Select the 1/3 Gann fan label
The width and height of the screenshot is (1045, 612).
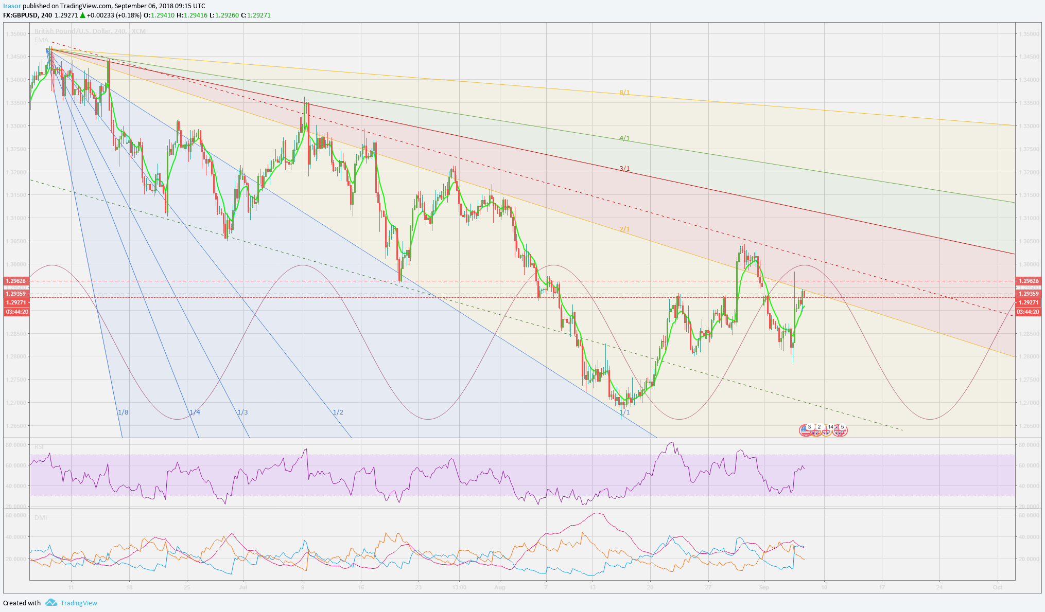(242, 412)
